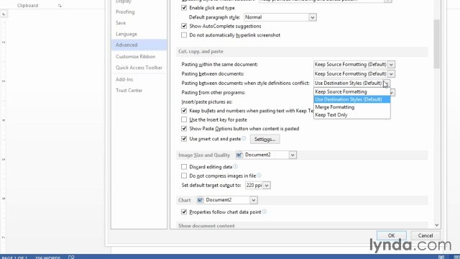Click OK to confirm options
Viewport: 460px width, 259px height.
pyautogui.click(x=391, y=235)
